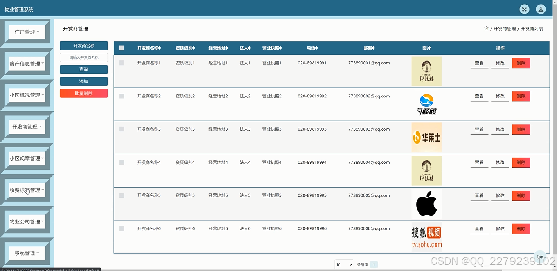Select email 773890001@qq.com cell
This screenshot has height=271, width=557.
click(x=369, y=63)
